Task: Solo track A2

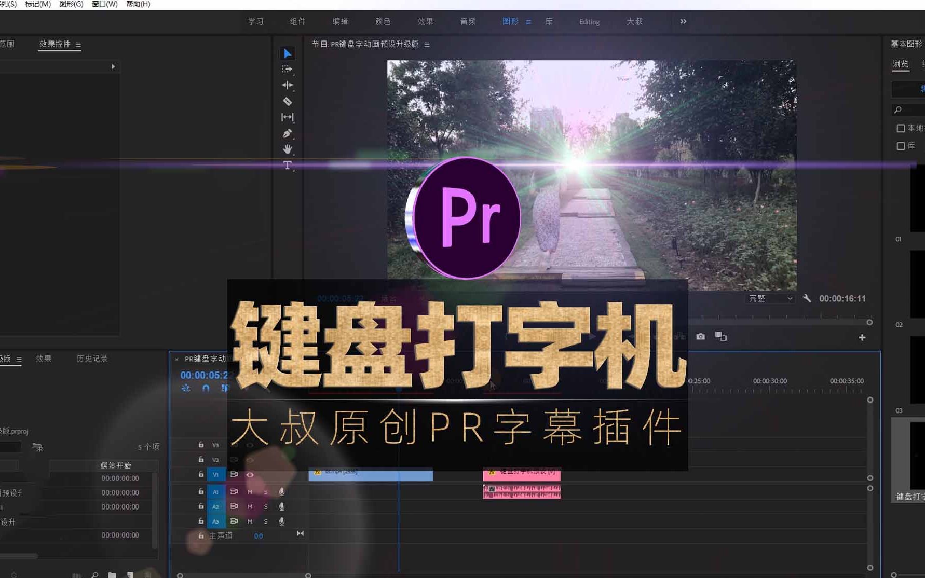Action: click(x=266, y=506)
